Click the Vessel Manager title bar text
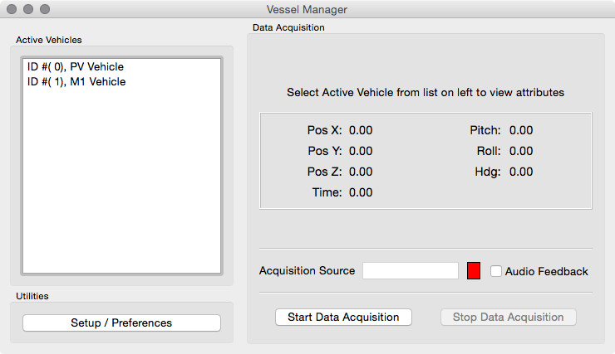Image resolution: width=615 pixels, height=354 pixels. click(x=307, y=9)
